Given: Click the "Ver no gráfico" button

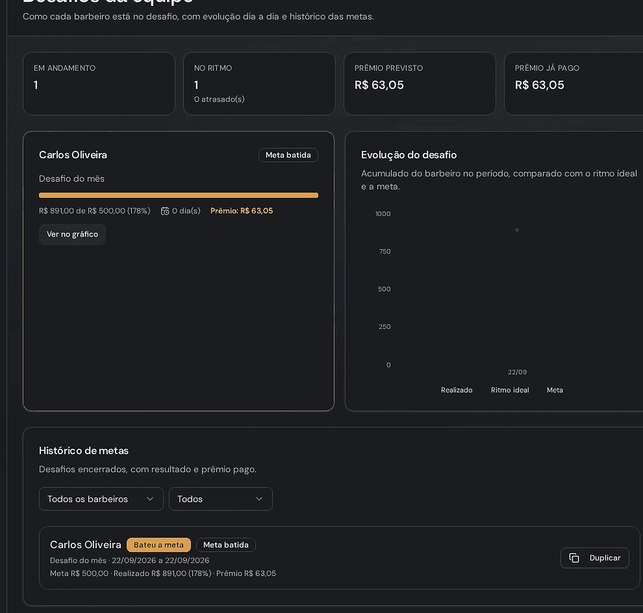Looking at the screenshot, I should point(72,234).
